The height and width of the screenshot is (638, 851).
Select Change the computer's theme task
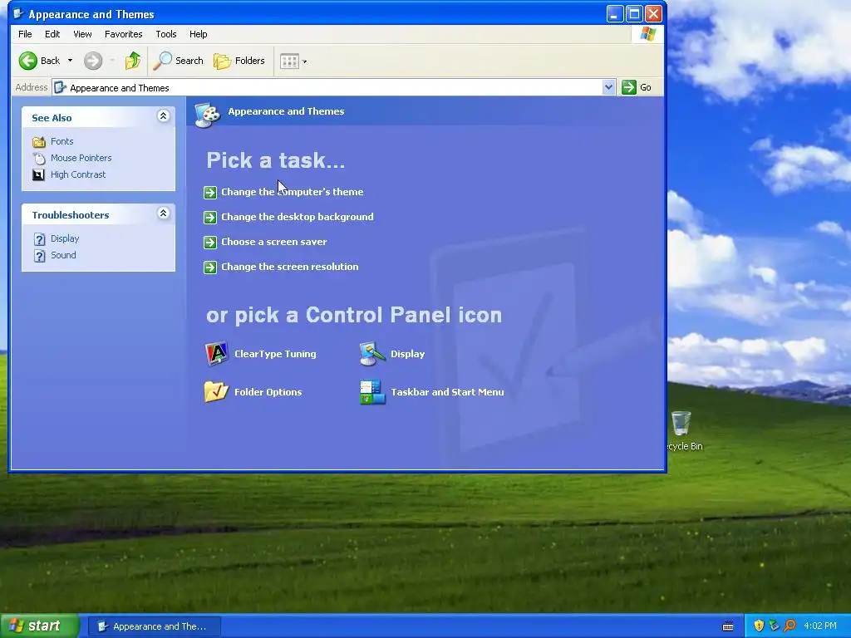point(292,192)
